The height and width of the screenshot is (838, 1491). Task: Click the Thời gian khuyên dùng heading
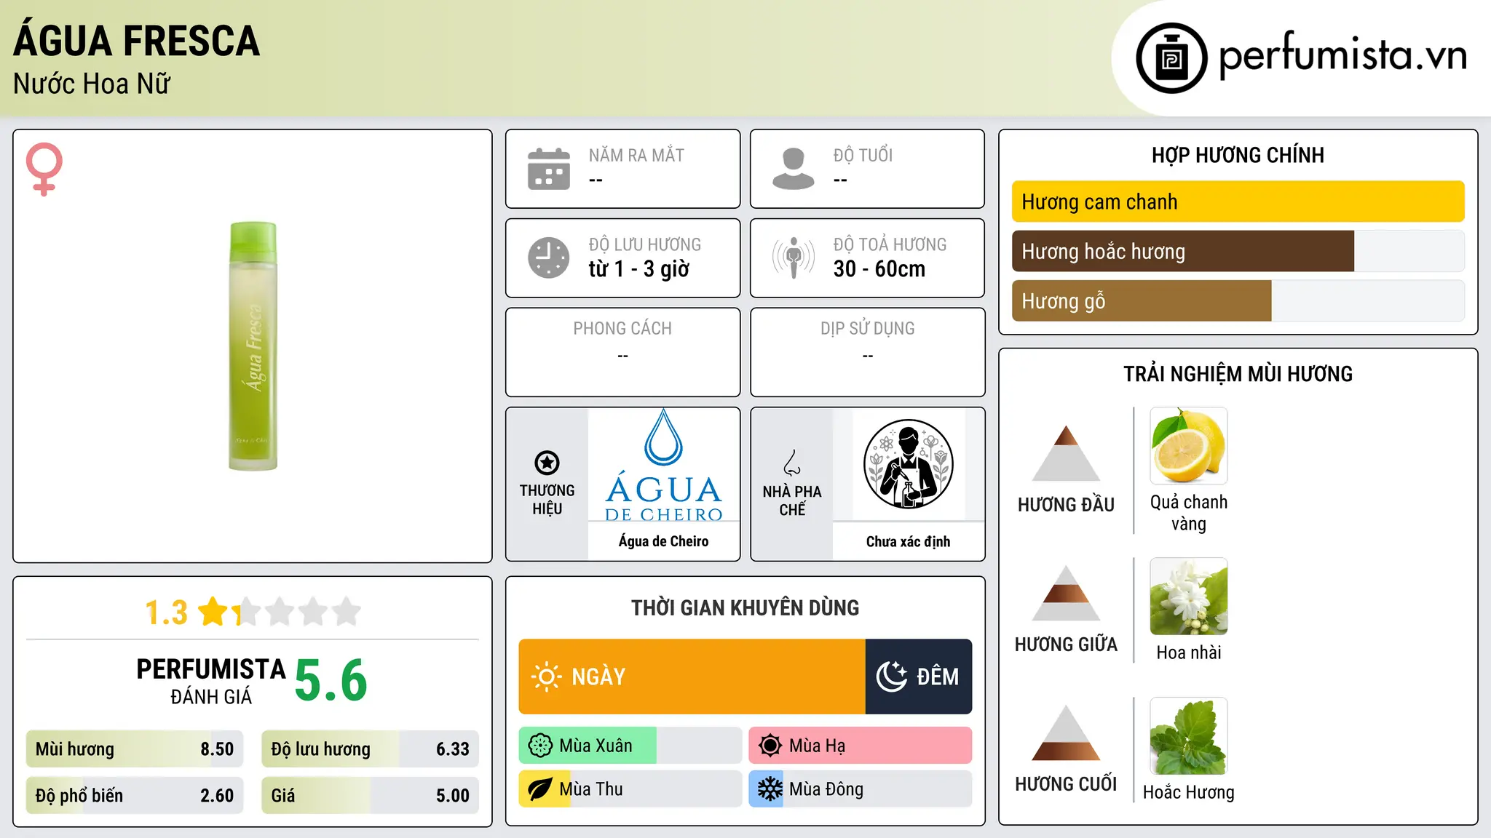click(745, 607)
